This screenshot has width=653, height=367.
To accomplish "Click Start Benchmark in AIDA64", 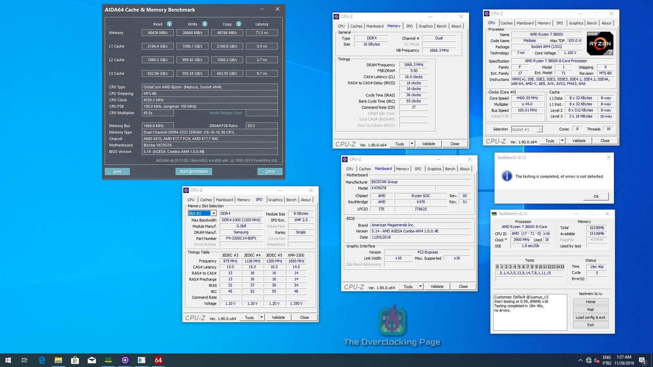I will [x=193, y=171].
